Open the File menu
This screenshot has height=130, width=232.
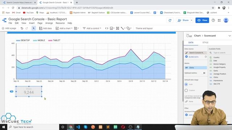pos(10,23)
